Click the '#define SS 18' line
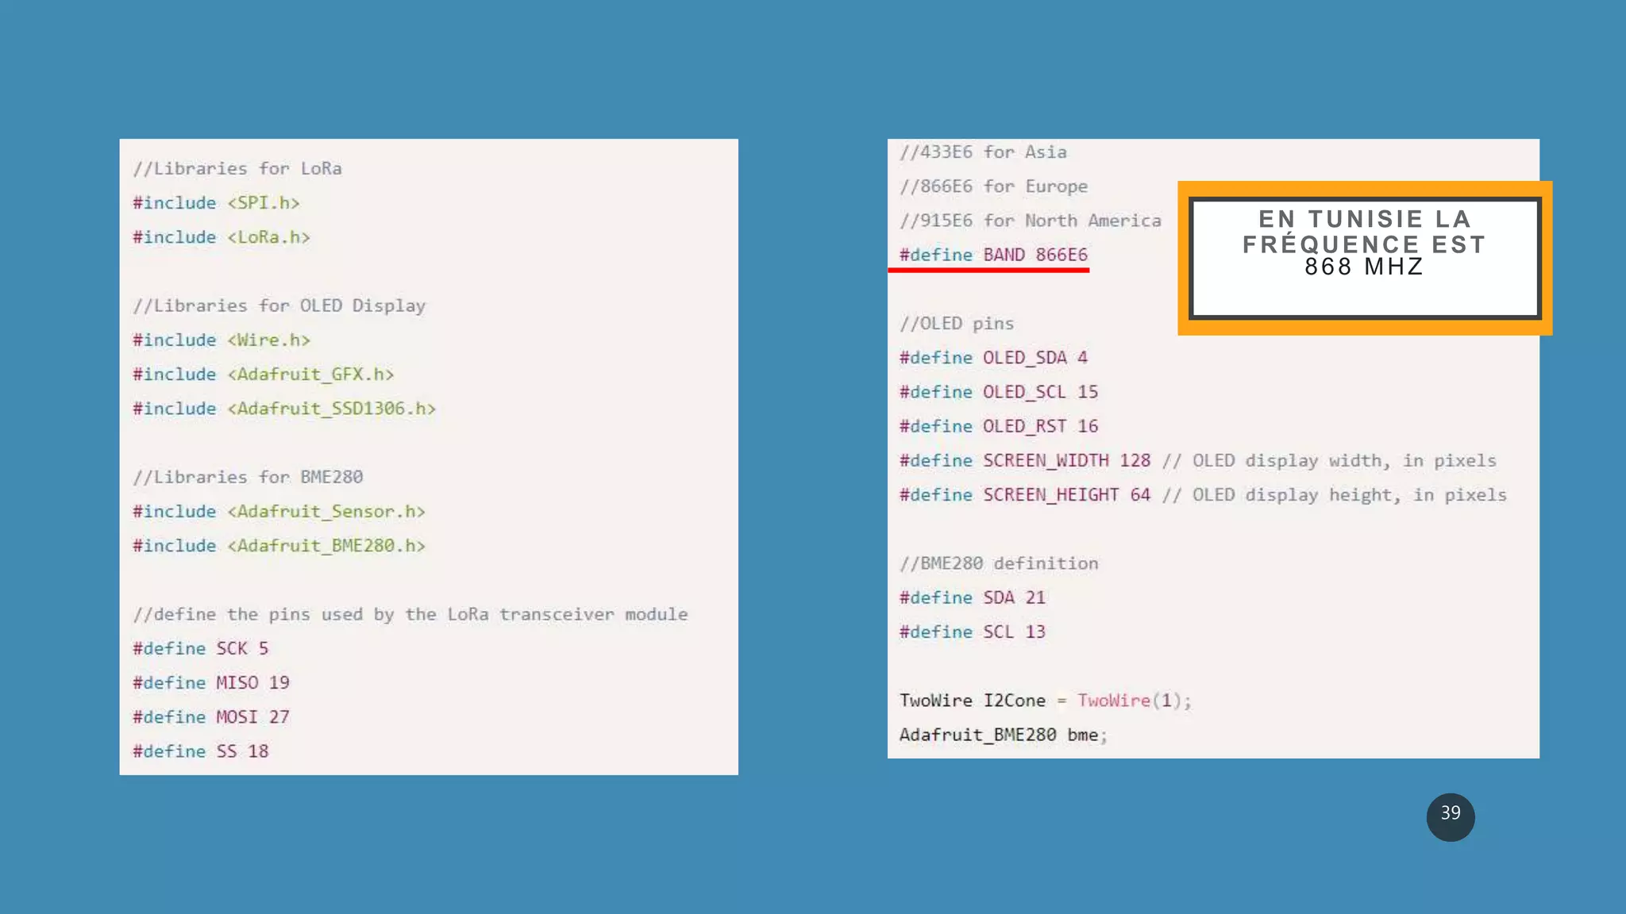 [200, 751]
